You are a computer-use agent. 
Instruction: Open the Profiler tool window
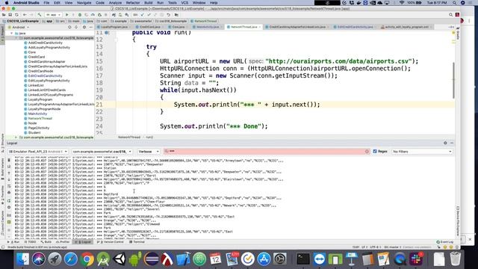(x=63, y=242)
